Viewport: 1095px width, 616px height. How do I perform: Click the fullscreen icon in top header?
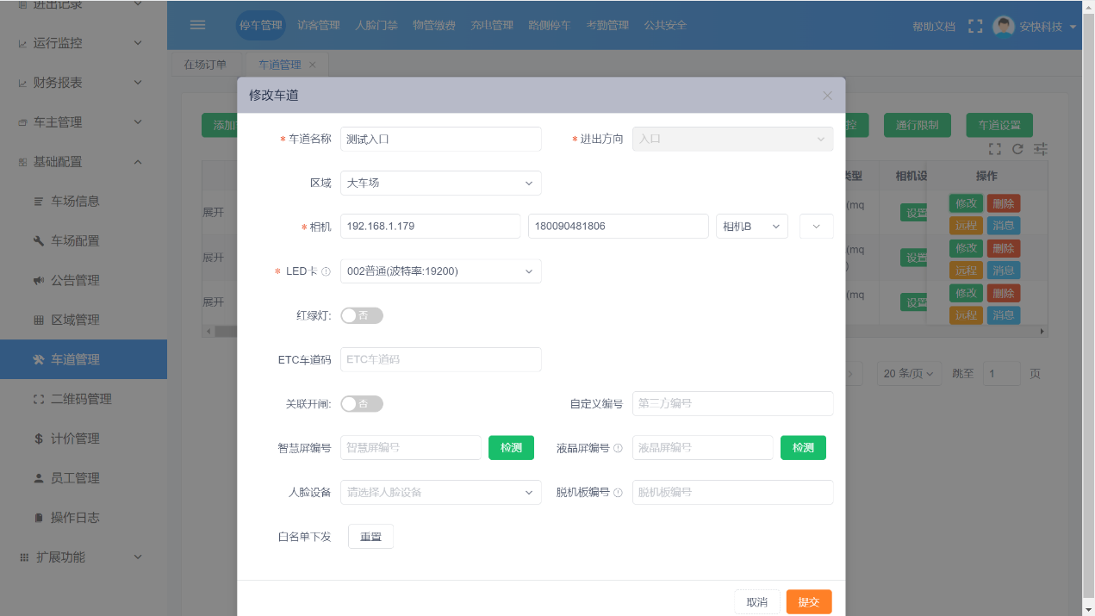[x=975, y=26]
